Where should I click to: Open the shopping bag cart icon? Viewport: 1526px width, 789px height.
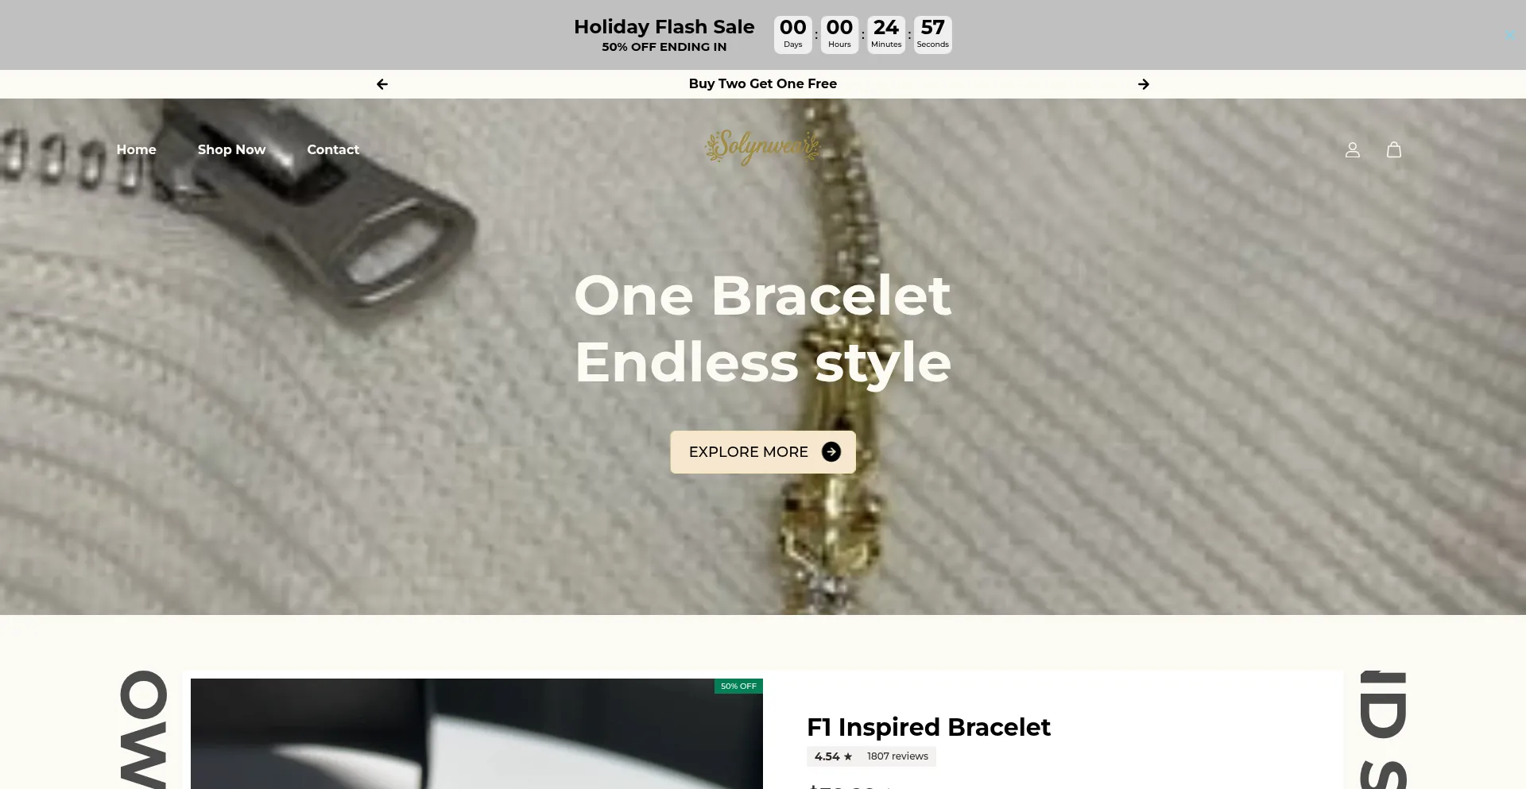click(x=1394, y=150)
